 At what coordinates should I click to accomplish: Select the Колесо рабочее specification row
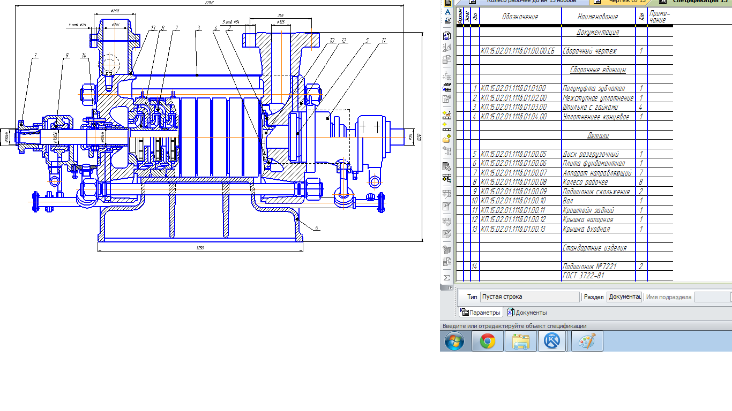click(x=563, y=182)
